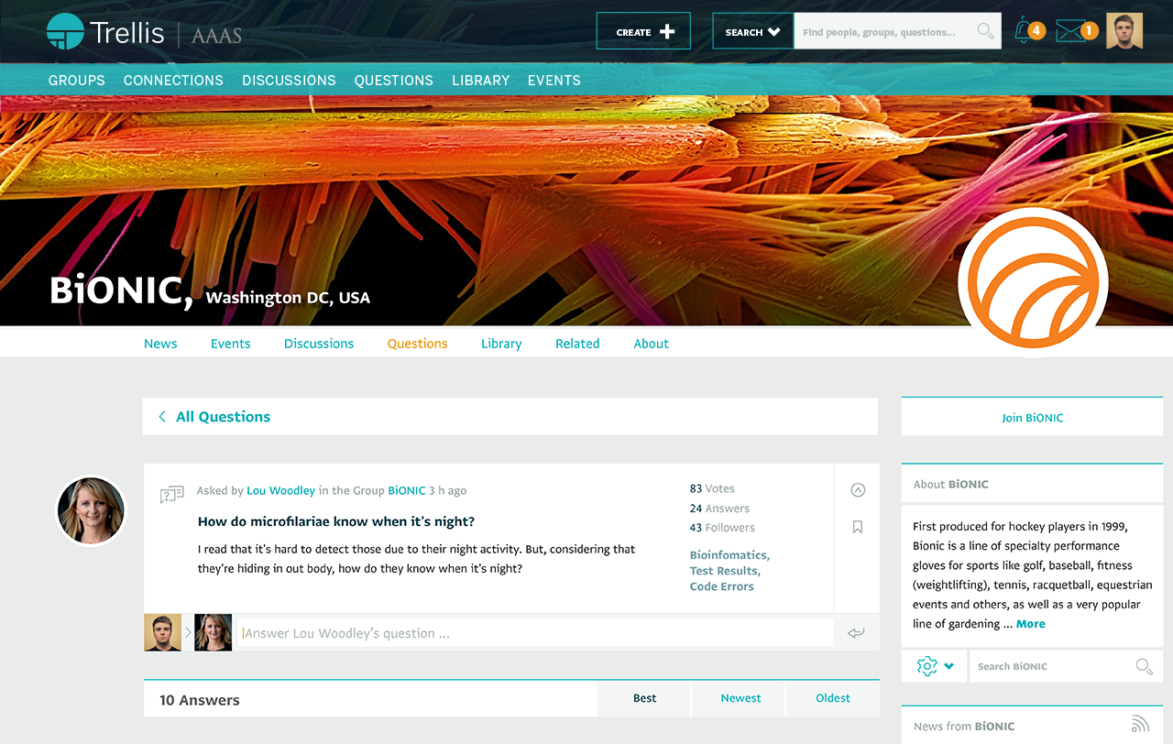Switch to the group's News tab

(160, 344)
